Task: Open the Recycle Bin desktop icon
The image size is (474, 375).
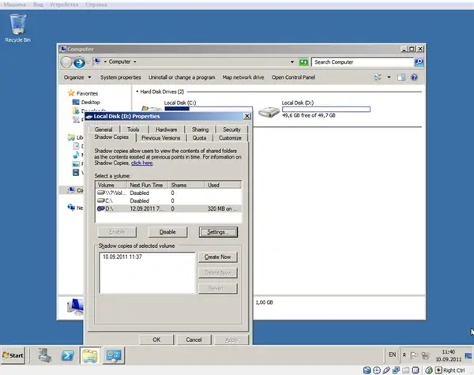Action: tap(17, 28)
